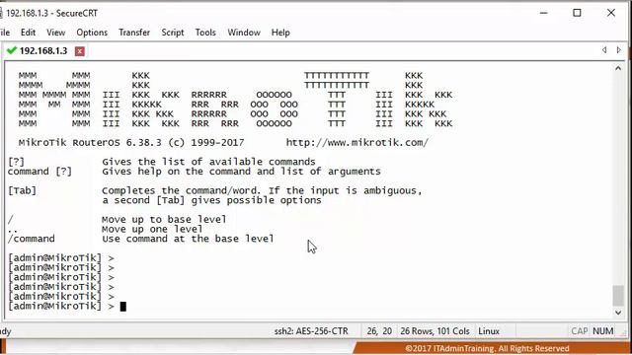Click the green connected checkmark icon
The image size is (632, 355).
(12, 50)
